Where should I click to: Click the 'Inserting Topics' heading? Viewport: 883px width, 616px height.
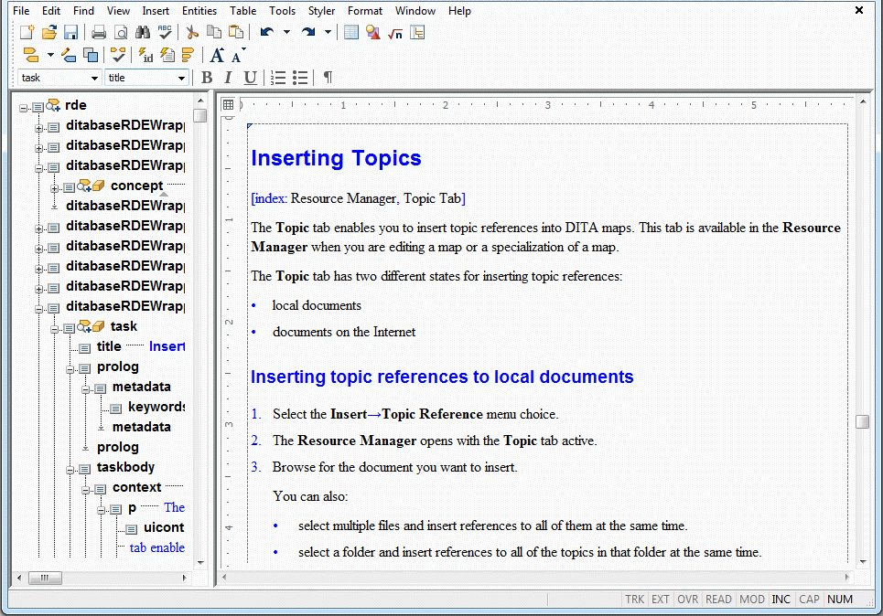pyautogui.click(x=336, y=159)
